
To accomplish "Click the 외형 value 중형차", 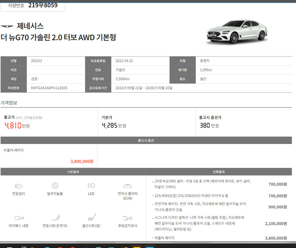I will coord(205,61).
